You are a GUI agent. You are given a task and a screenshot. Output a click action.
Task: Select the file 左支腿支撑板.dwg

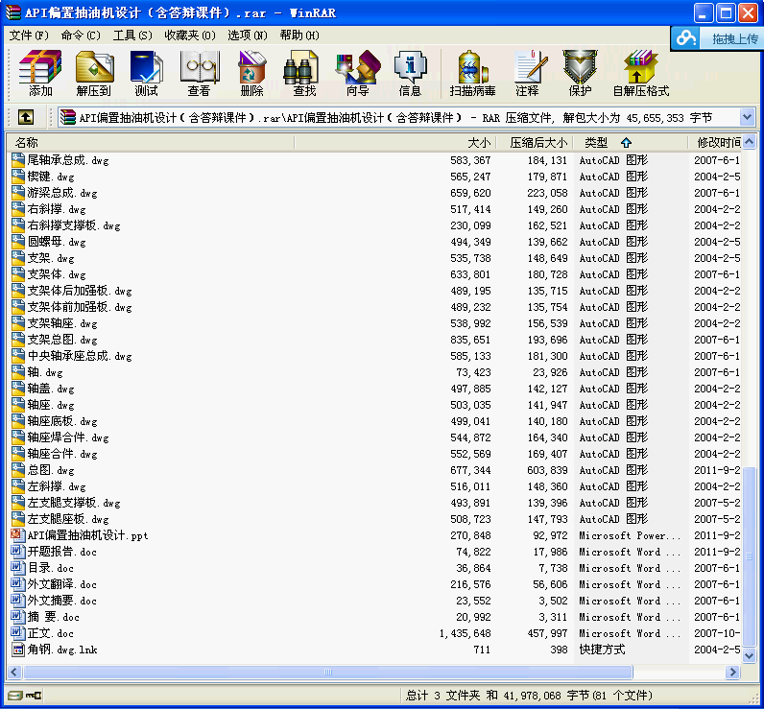74,503
